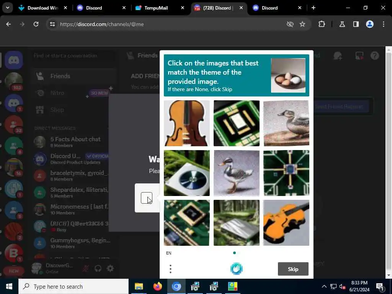
Task: Open the Chrome Labs flask icon
Action: (342, 24)
